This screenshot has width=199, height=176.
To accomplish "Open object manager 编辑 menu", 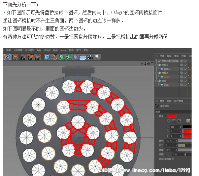I will 169,56.
